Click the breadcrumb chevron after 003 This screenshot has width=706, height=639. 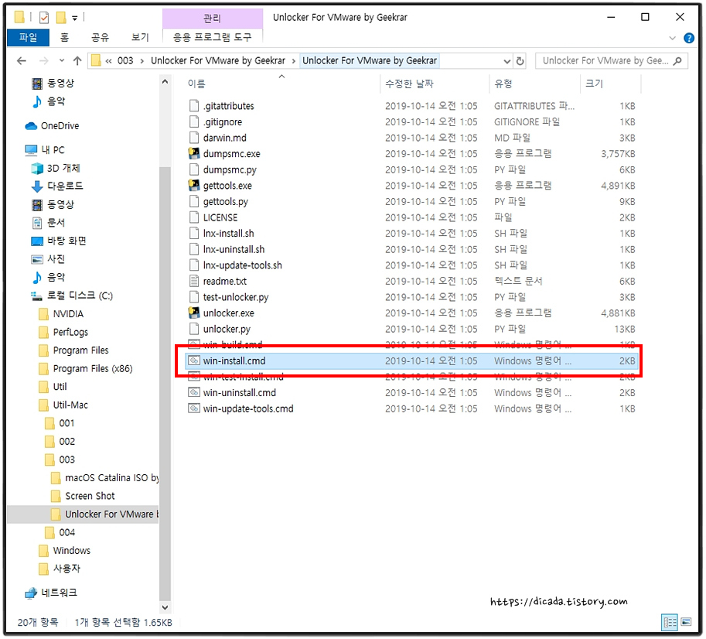coord(142,61)
